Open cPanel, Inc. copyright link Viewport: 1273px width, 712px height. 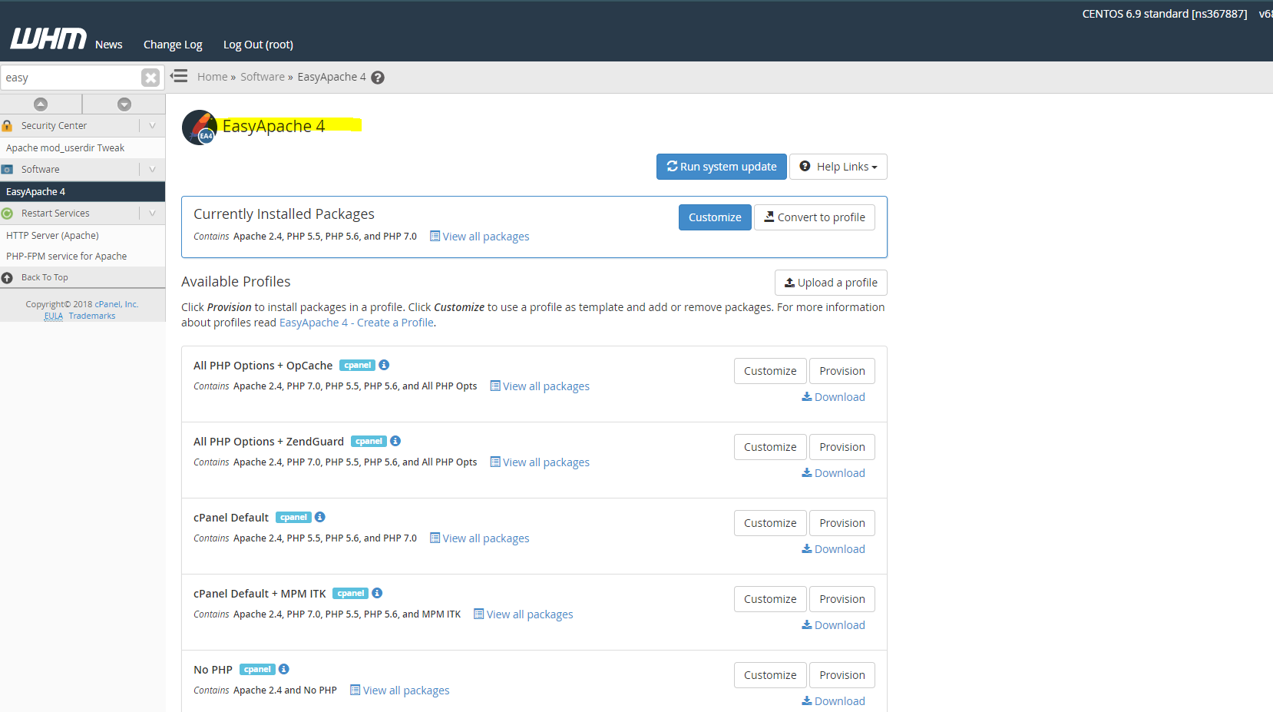tap(117, 304)
